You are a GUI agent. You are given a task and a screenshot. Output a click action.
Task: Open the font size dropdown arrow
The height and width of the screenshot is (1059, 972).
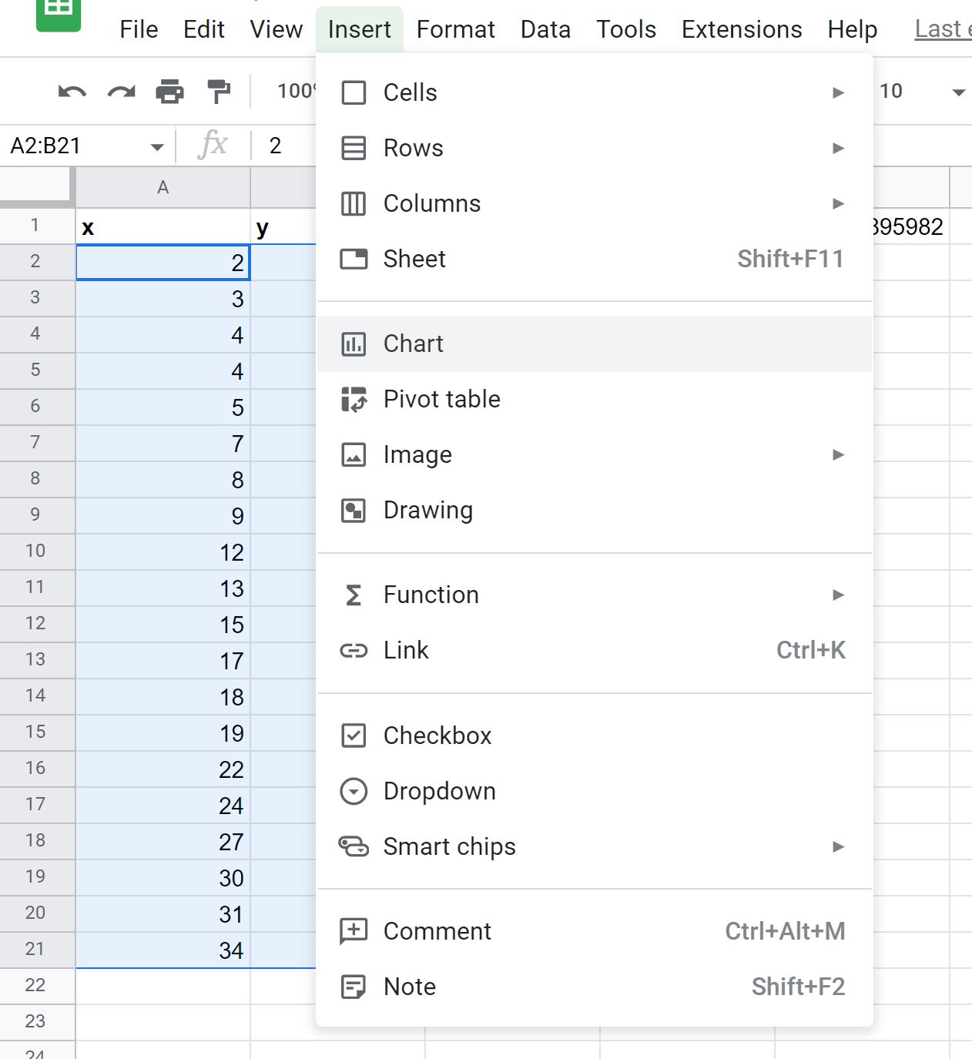(x=958, y=92)
